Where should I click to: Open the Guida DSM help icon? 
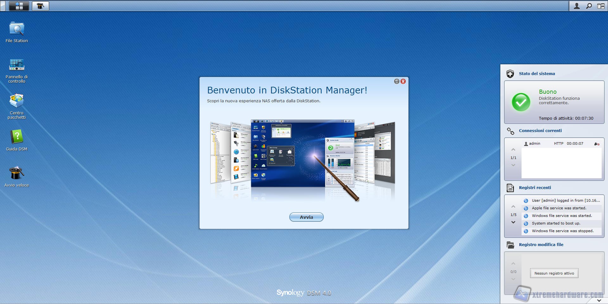(x=16, y=138)
